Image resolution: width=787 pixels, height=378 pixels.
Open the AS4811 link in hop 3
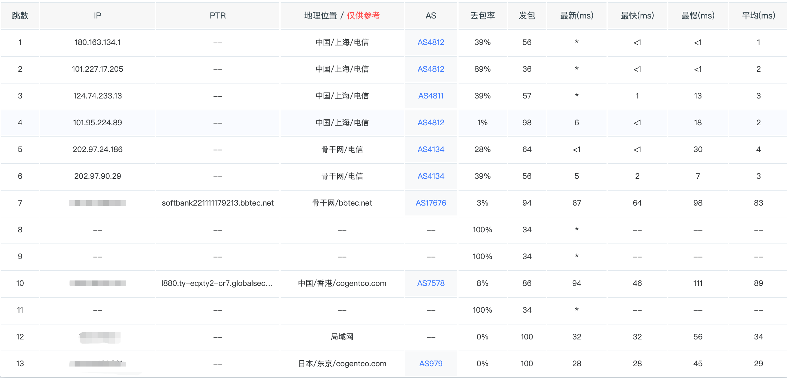430,96
